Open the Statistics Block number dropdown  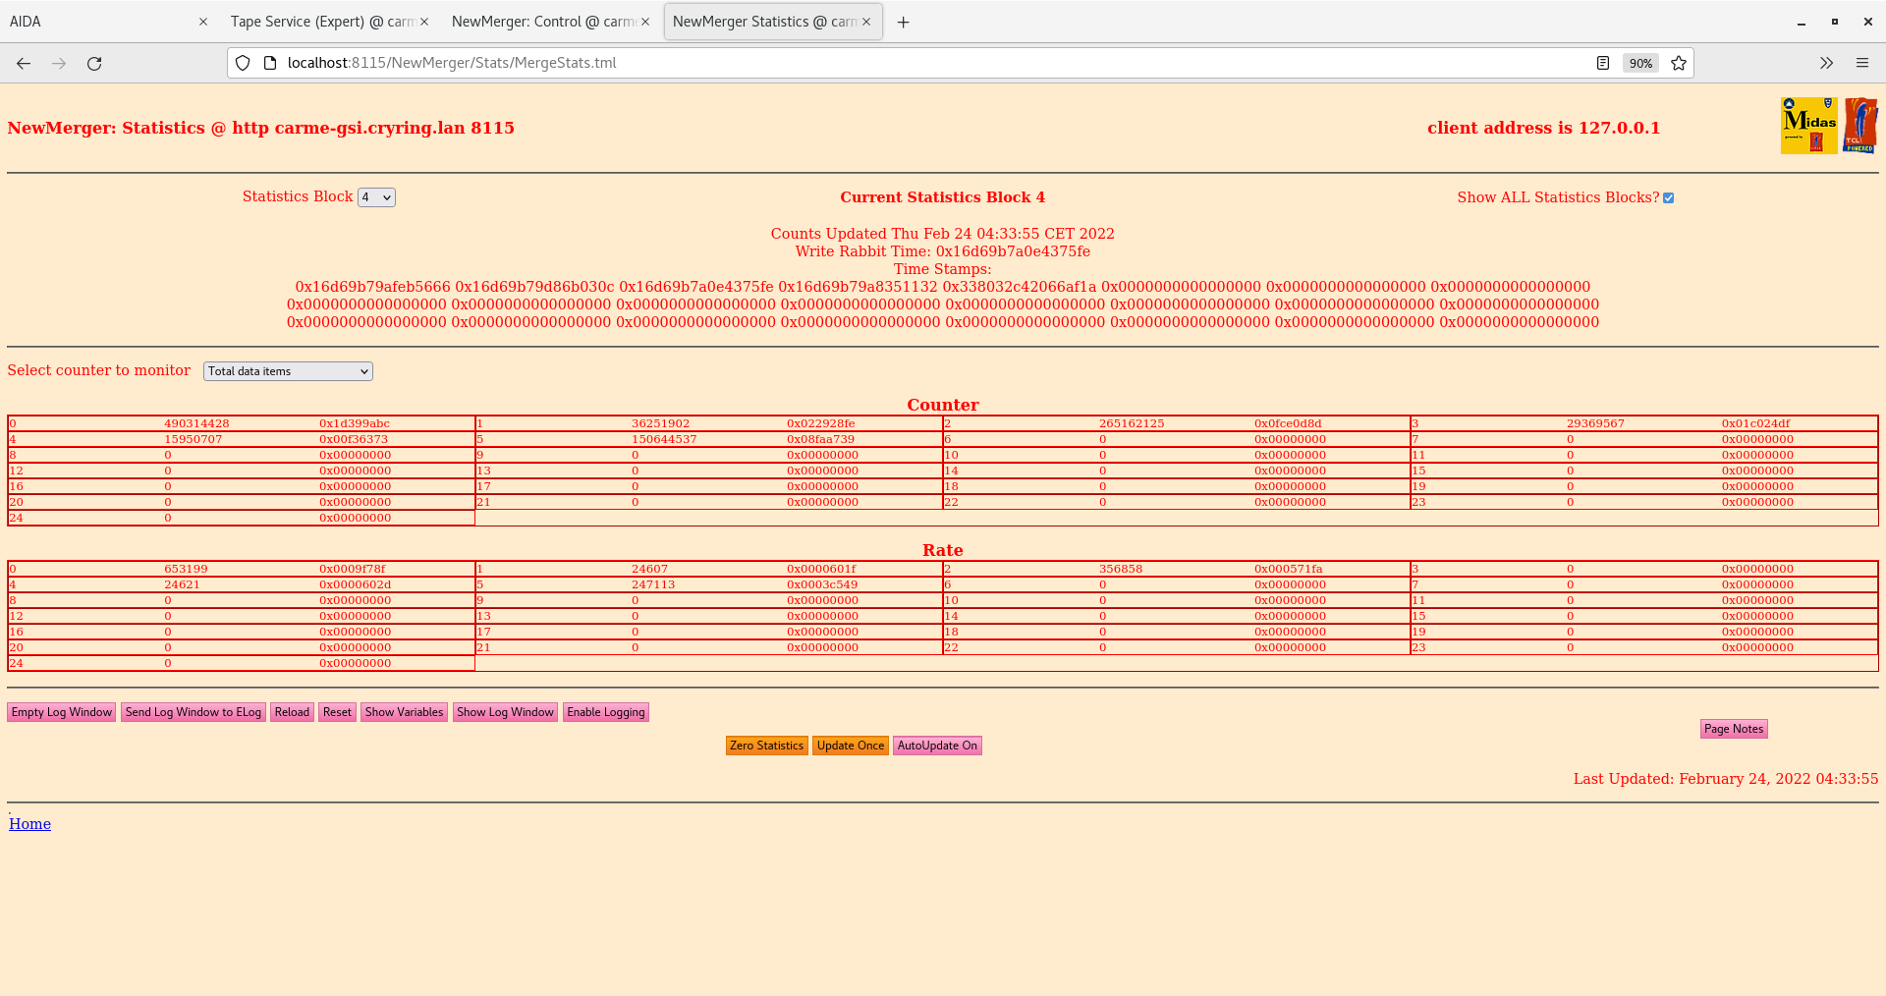pos(376,197)
